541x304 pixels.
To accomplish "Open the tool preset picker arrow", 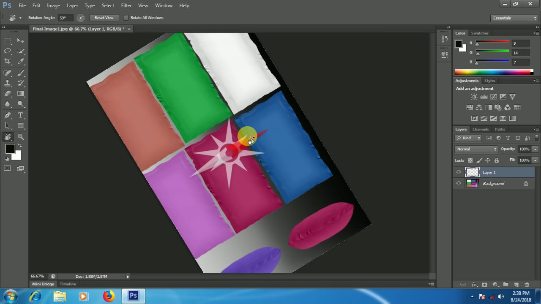I will coord(20,18).
